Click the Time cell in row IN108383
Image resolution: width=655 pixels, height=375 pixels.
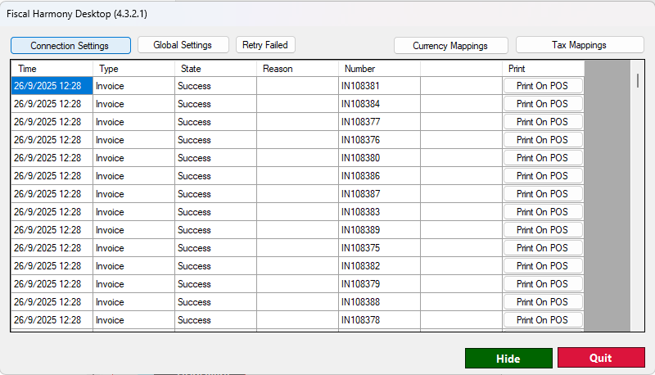coord(52,212)
